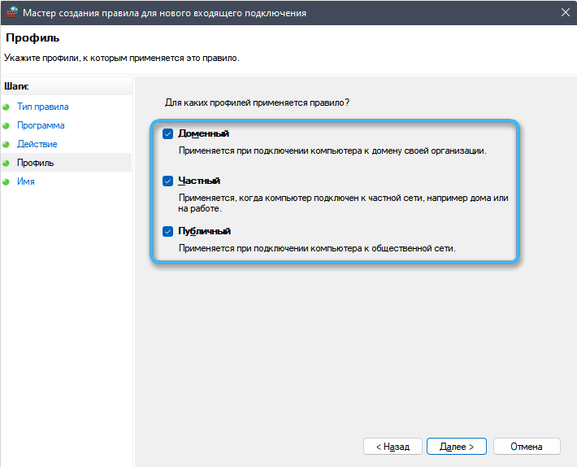Click the firewall wizard icon in title bar
This screenshot has width=577, height=467.
pyautogui.click(x=11, y=11)
